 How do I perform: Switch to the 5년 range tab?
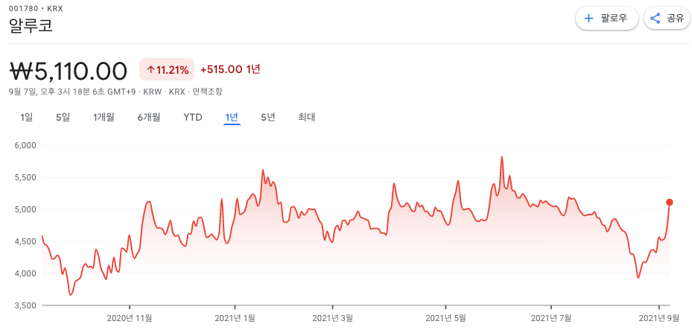click(x=268, y=118)
